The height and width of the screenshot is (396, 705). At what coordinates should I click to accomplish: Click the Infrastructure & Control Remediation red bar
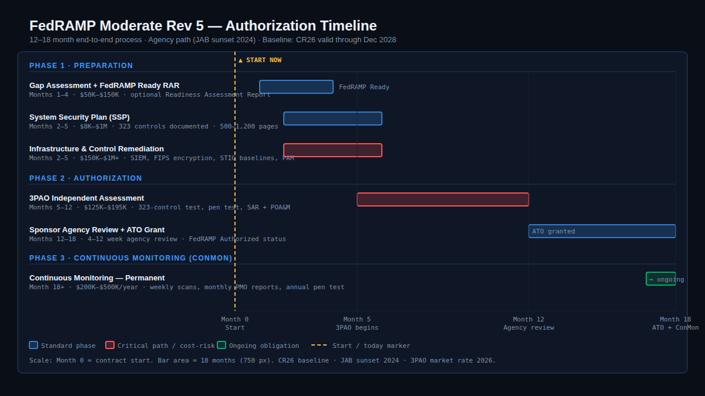tap(333, 150)
